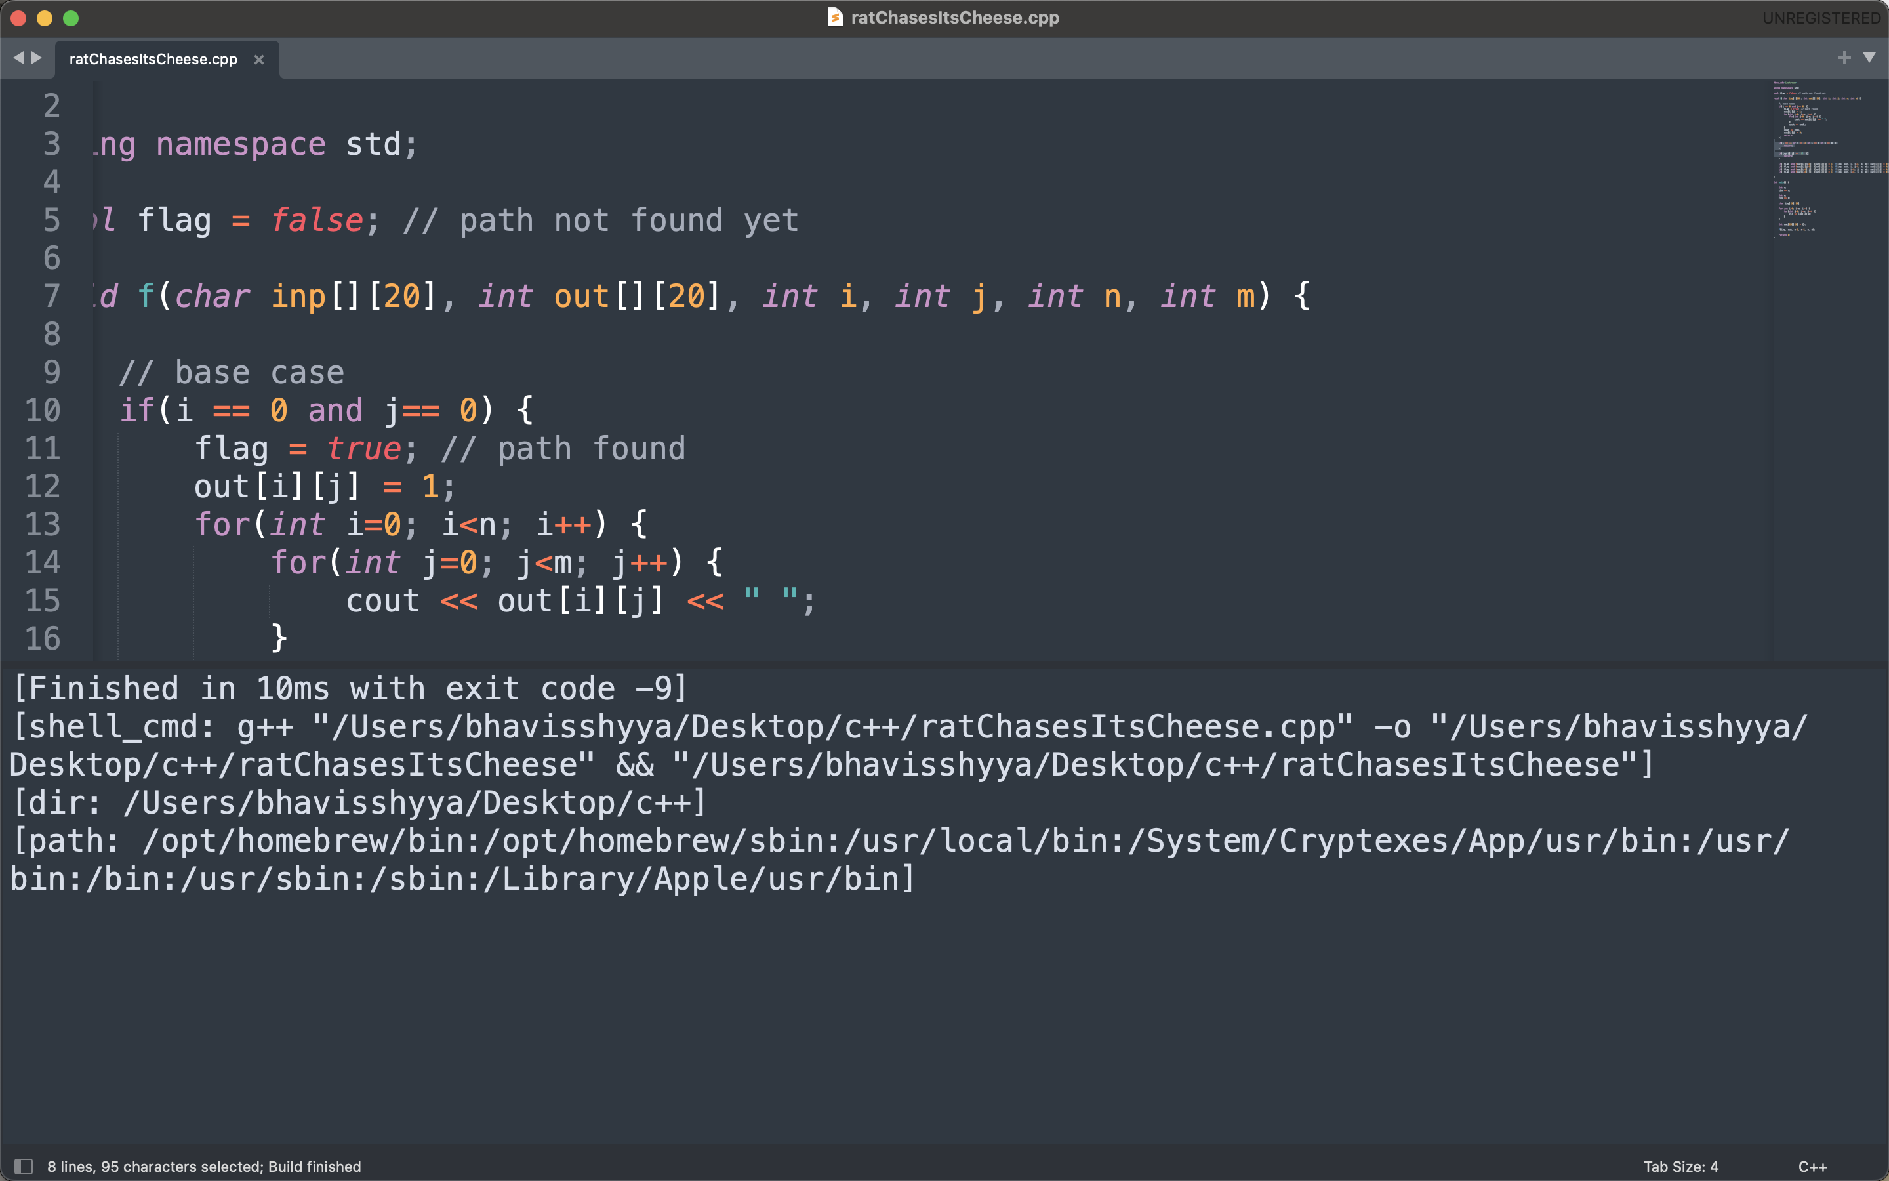Toggle the side bar from status bar icon
The image size is (1889, 1181).
[24, 1166]
